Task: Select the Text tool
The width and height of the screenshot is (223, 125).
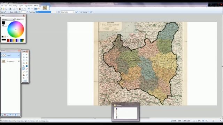Action: pyautogui.click(x=24, y=77)
